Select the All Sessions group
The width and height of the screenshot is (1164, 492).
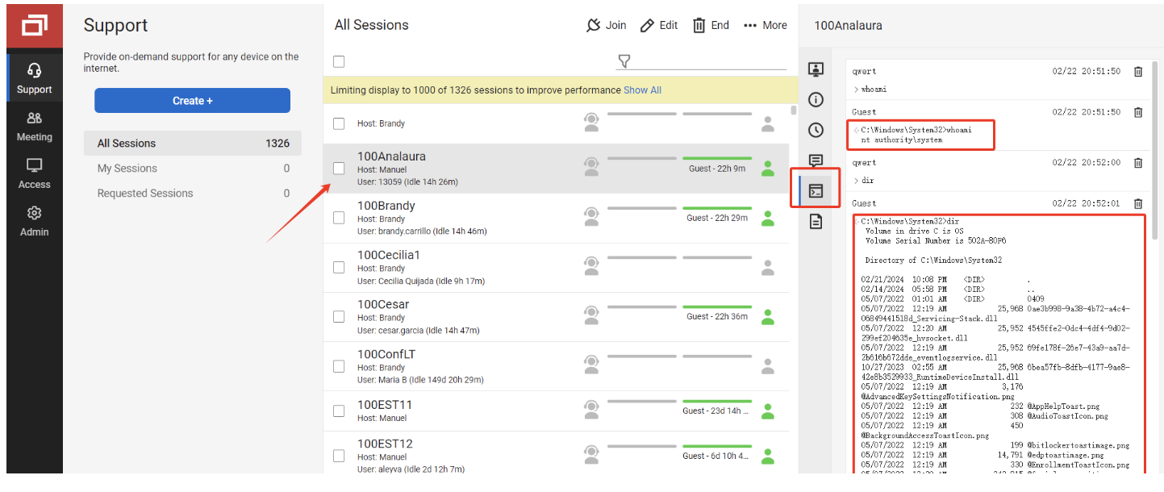pyautogui.click(x=193, y=144)
